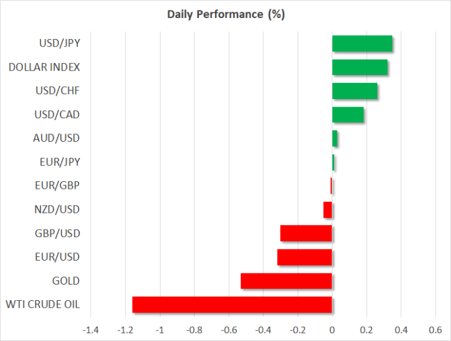Select the EUR/GBP category label
This screenshot has width=451, height=341.
pos(57,186)
